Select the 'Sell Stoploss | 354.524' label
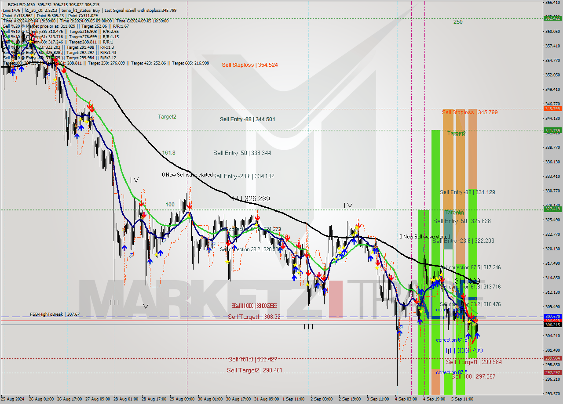Screen dimensions: 563x404 point(250,65)
